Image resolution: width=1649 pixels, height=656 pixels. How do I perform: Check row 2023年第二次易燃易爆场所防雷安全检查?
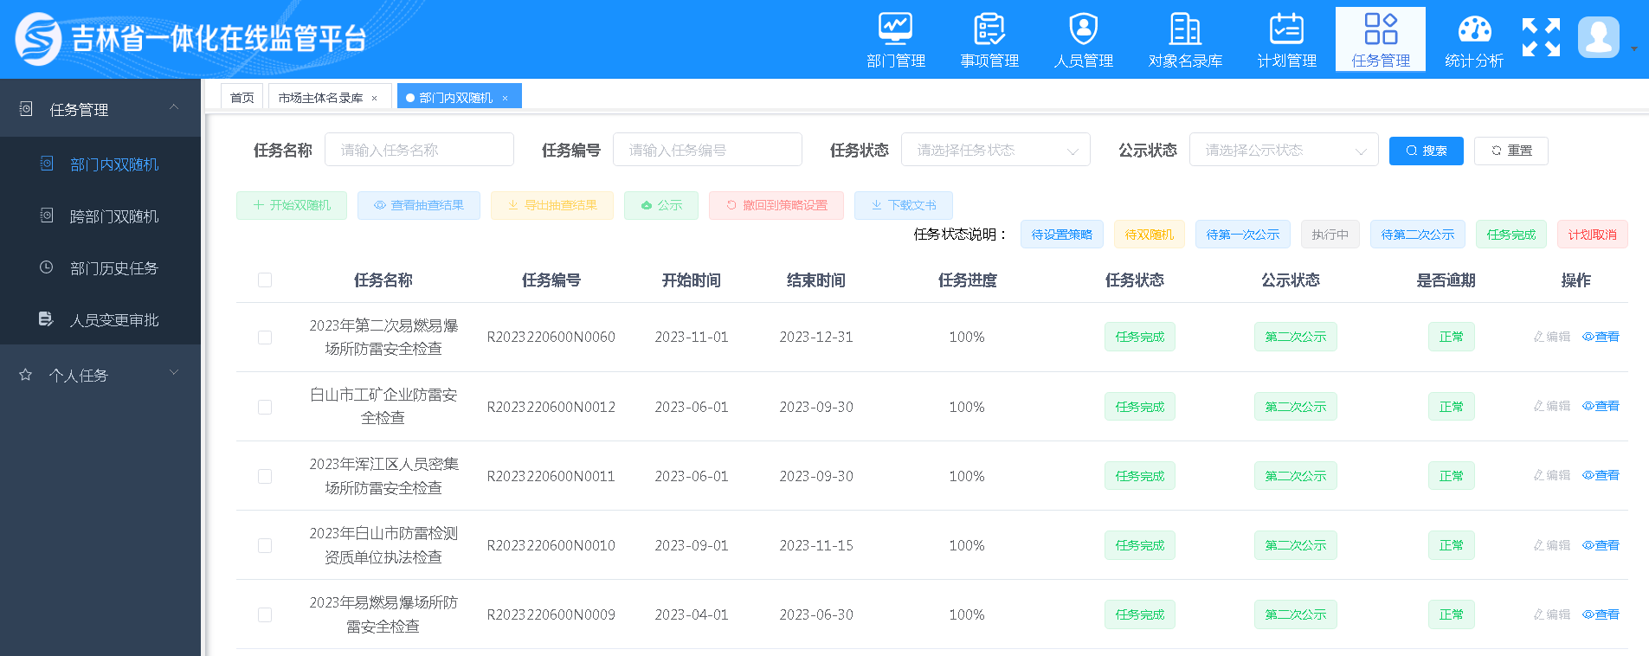tap(265, 338)
